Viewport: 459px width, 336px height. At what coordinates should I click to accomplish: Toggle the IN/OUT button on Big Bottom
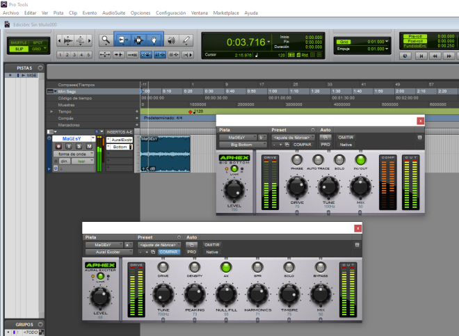(360, 160)
